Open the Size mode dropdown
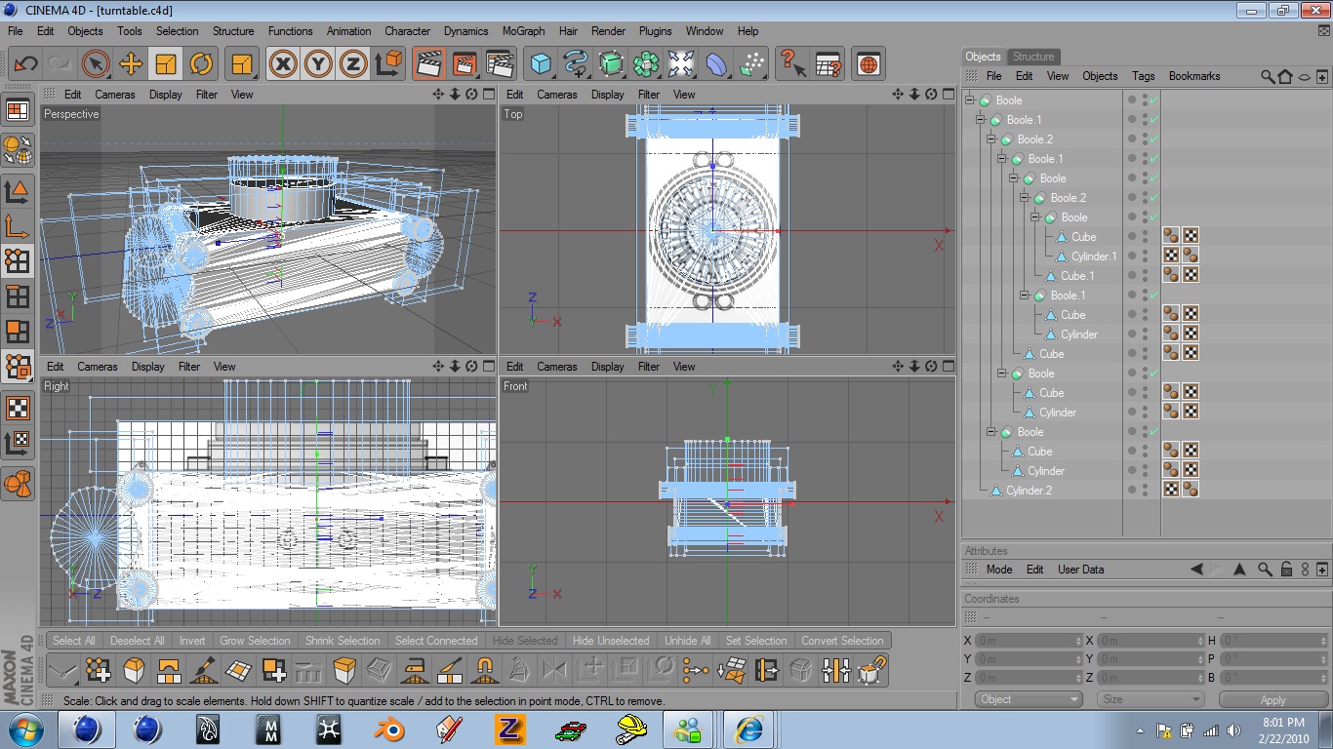This screenshot has height=749, width=1333. [1150, 699]
